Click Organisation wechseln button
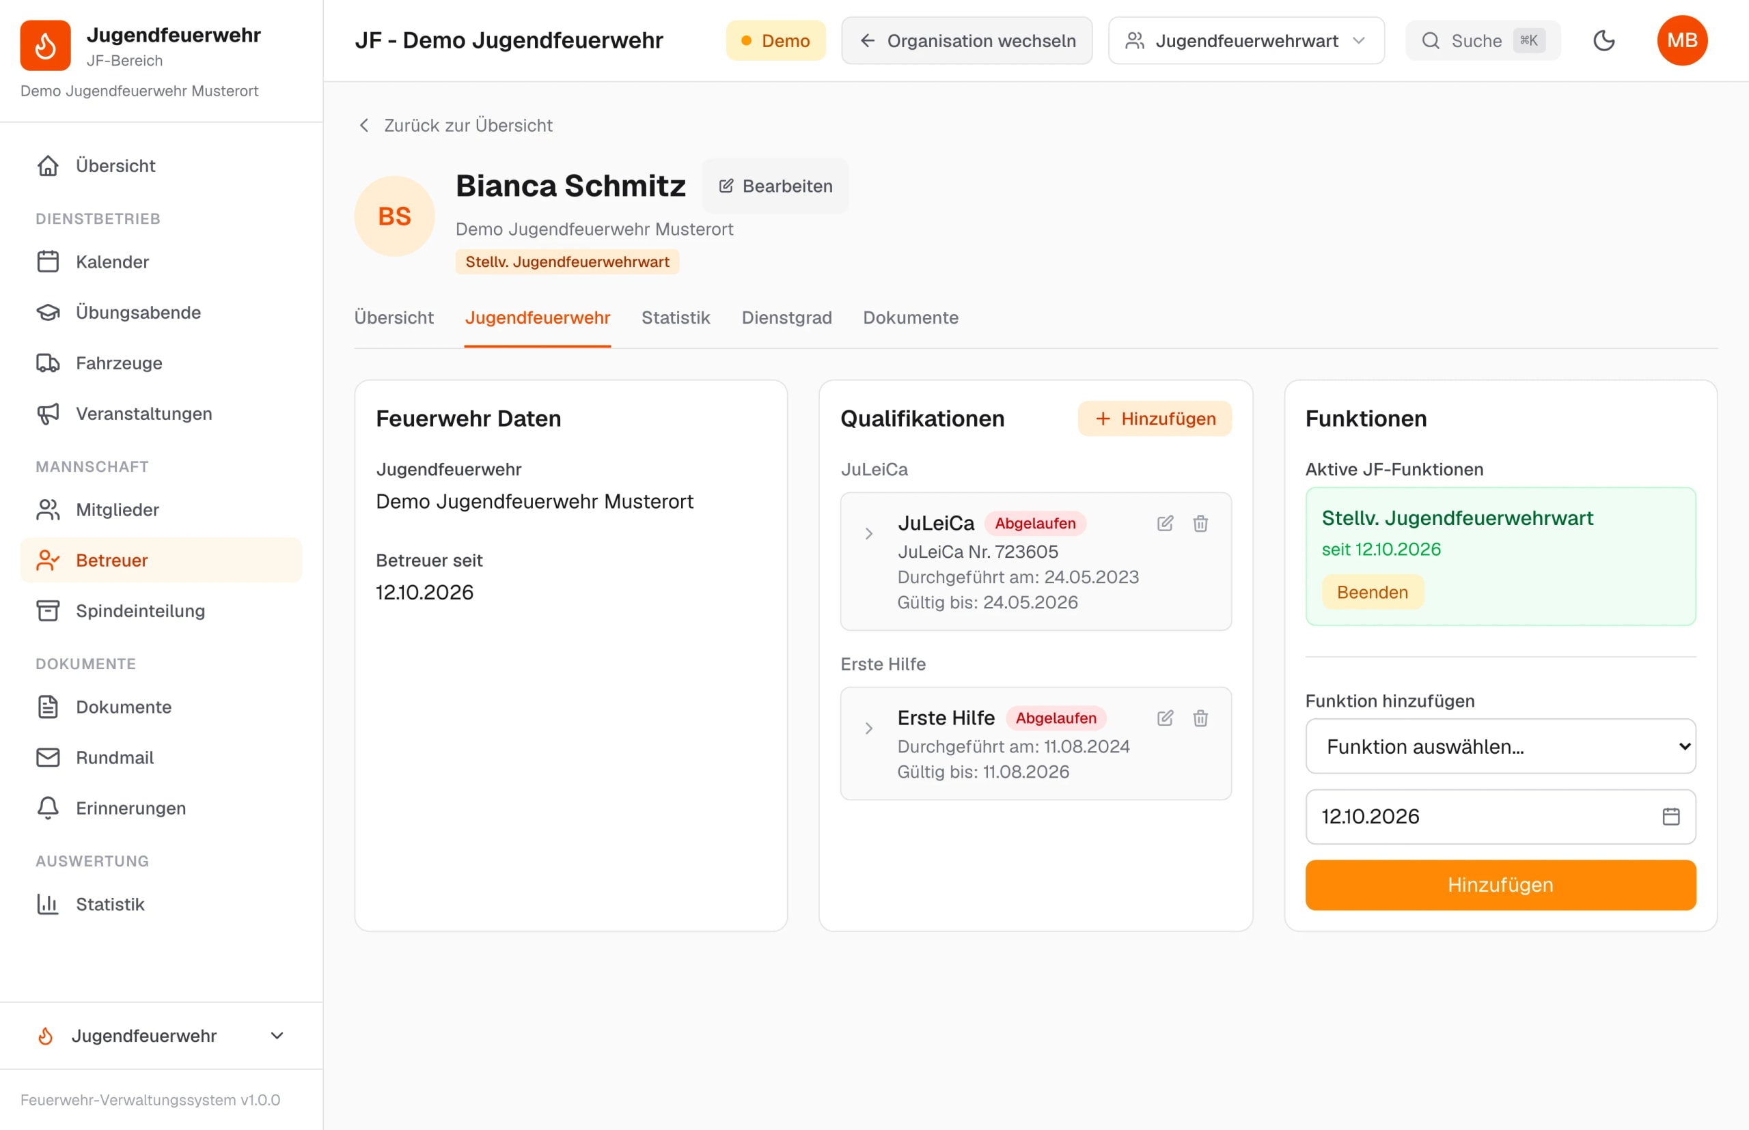1749x1130 pixels. coord(967,40)
